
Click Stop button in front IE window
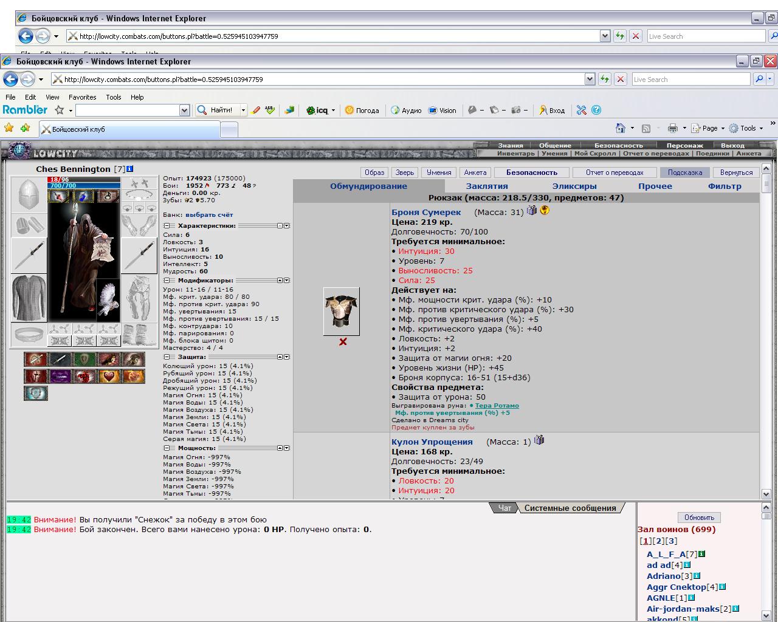pyautogui.click(x=620, y=79)
